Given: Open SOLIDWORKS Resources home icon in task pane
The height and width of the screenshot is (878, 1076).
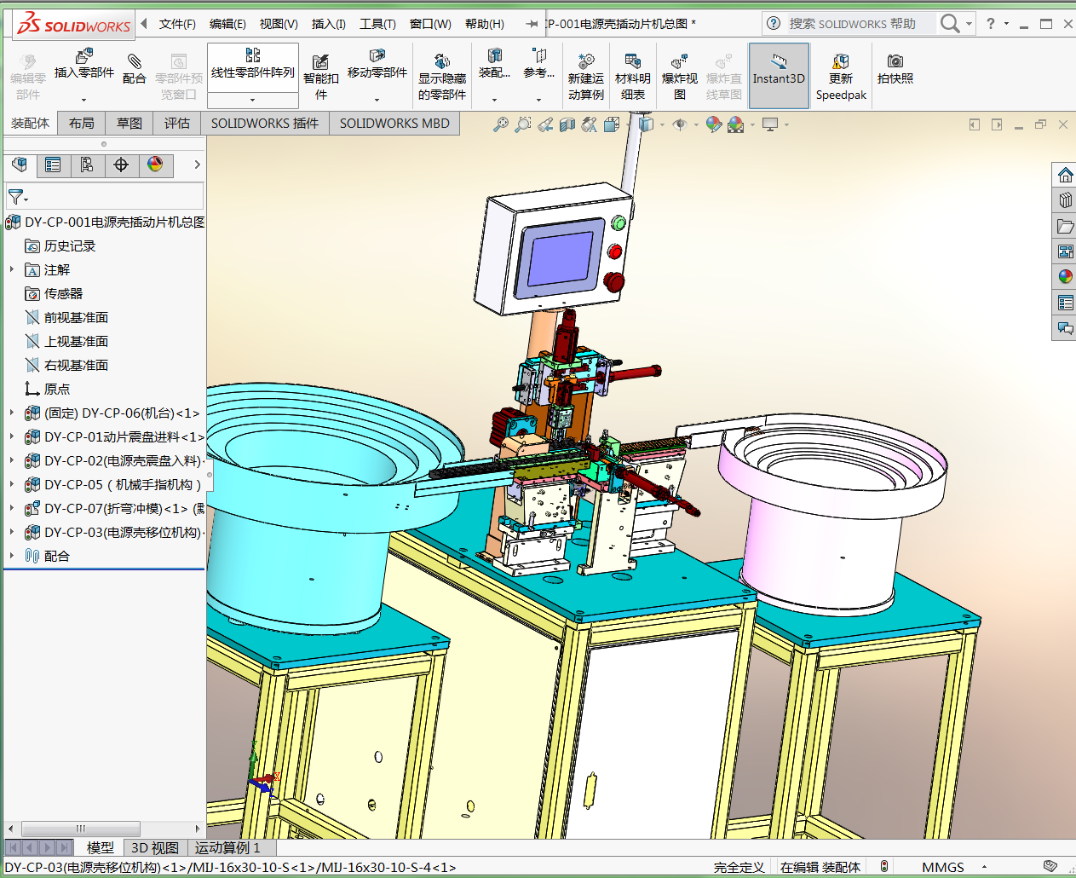Looking at the screenshot, I should (x=1065, y=176).
